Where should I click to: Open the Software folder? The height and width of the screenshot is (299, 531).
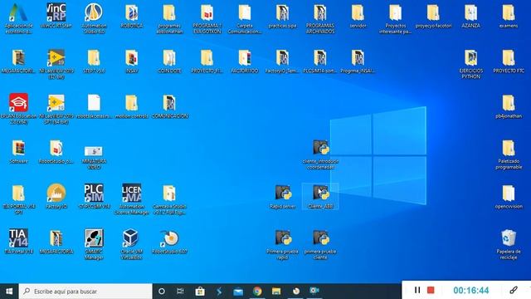coord(18,152)
